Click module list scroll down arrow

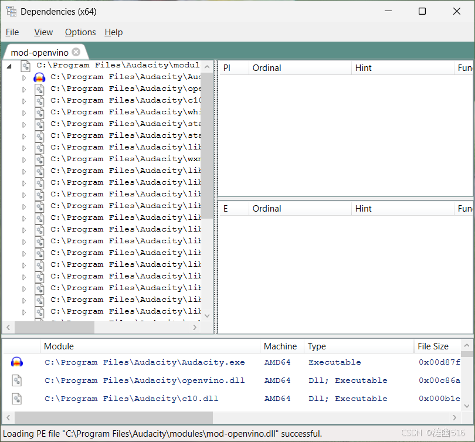coord(467,406)
